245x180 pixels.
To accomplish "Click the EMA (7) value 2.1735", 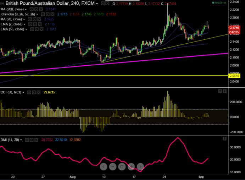I will 50,24.
